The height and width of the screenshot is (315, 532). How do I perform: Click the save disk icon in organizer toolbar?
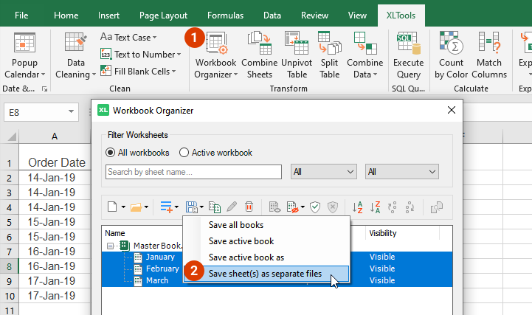pos(192,207)
